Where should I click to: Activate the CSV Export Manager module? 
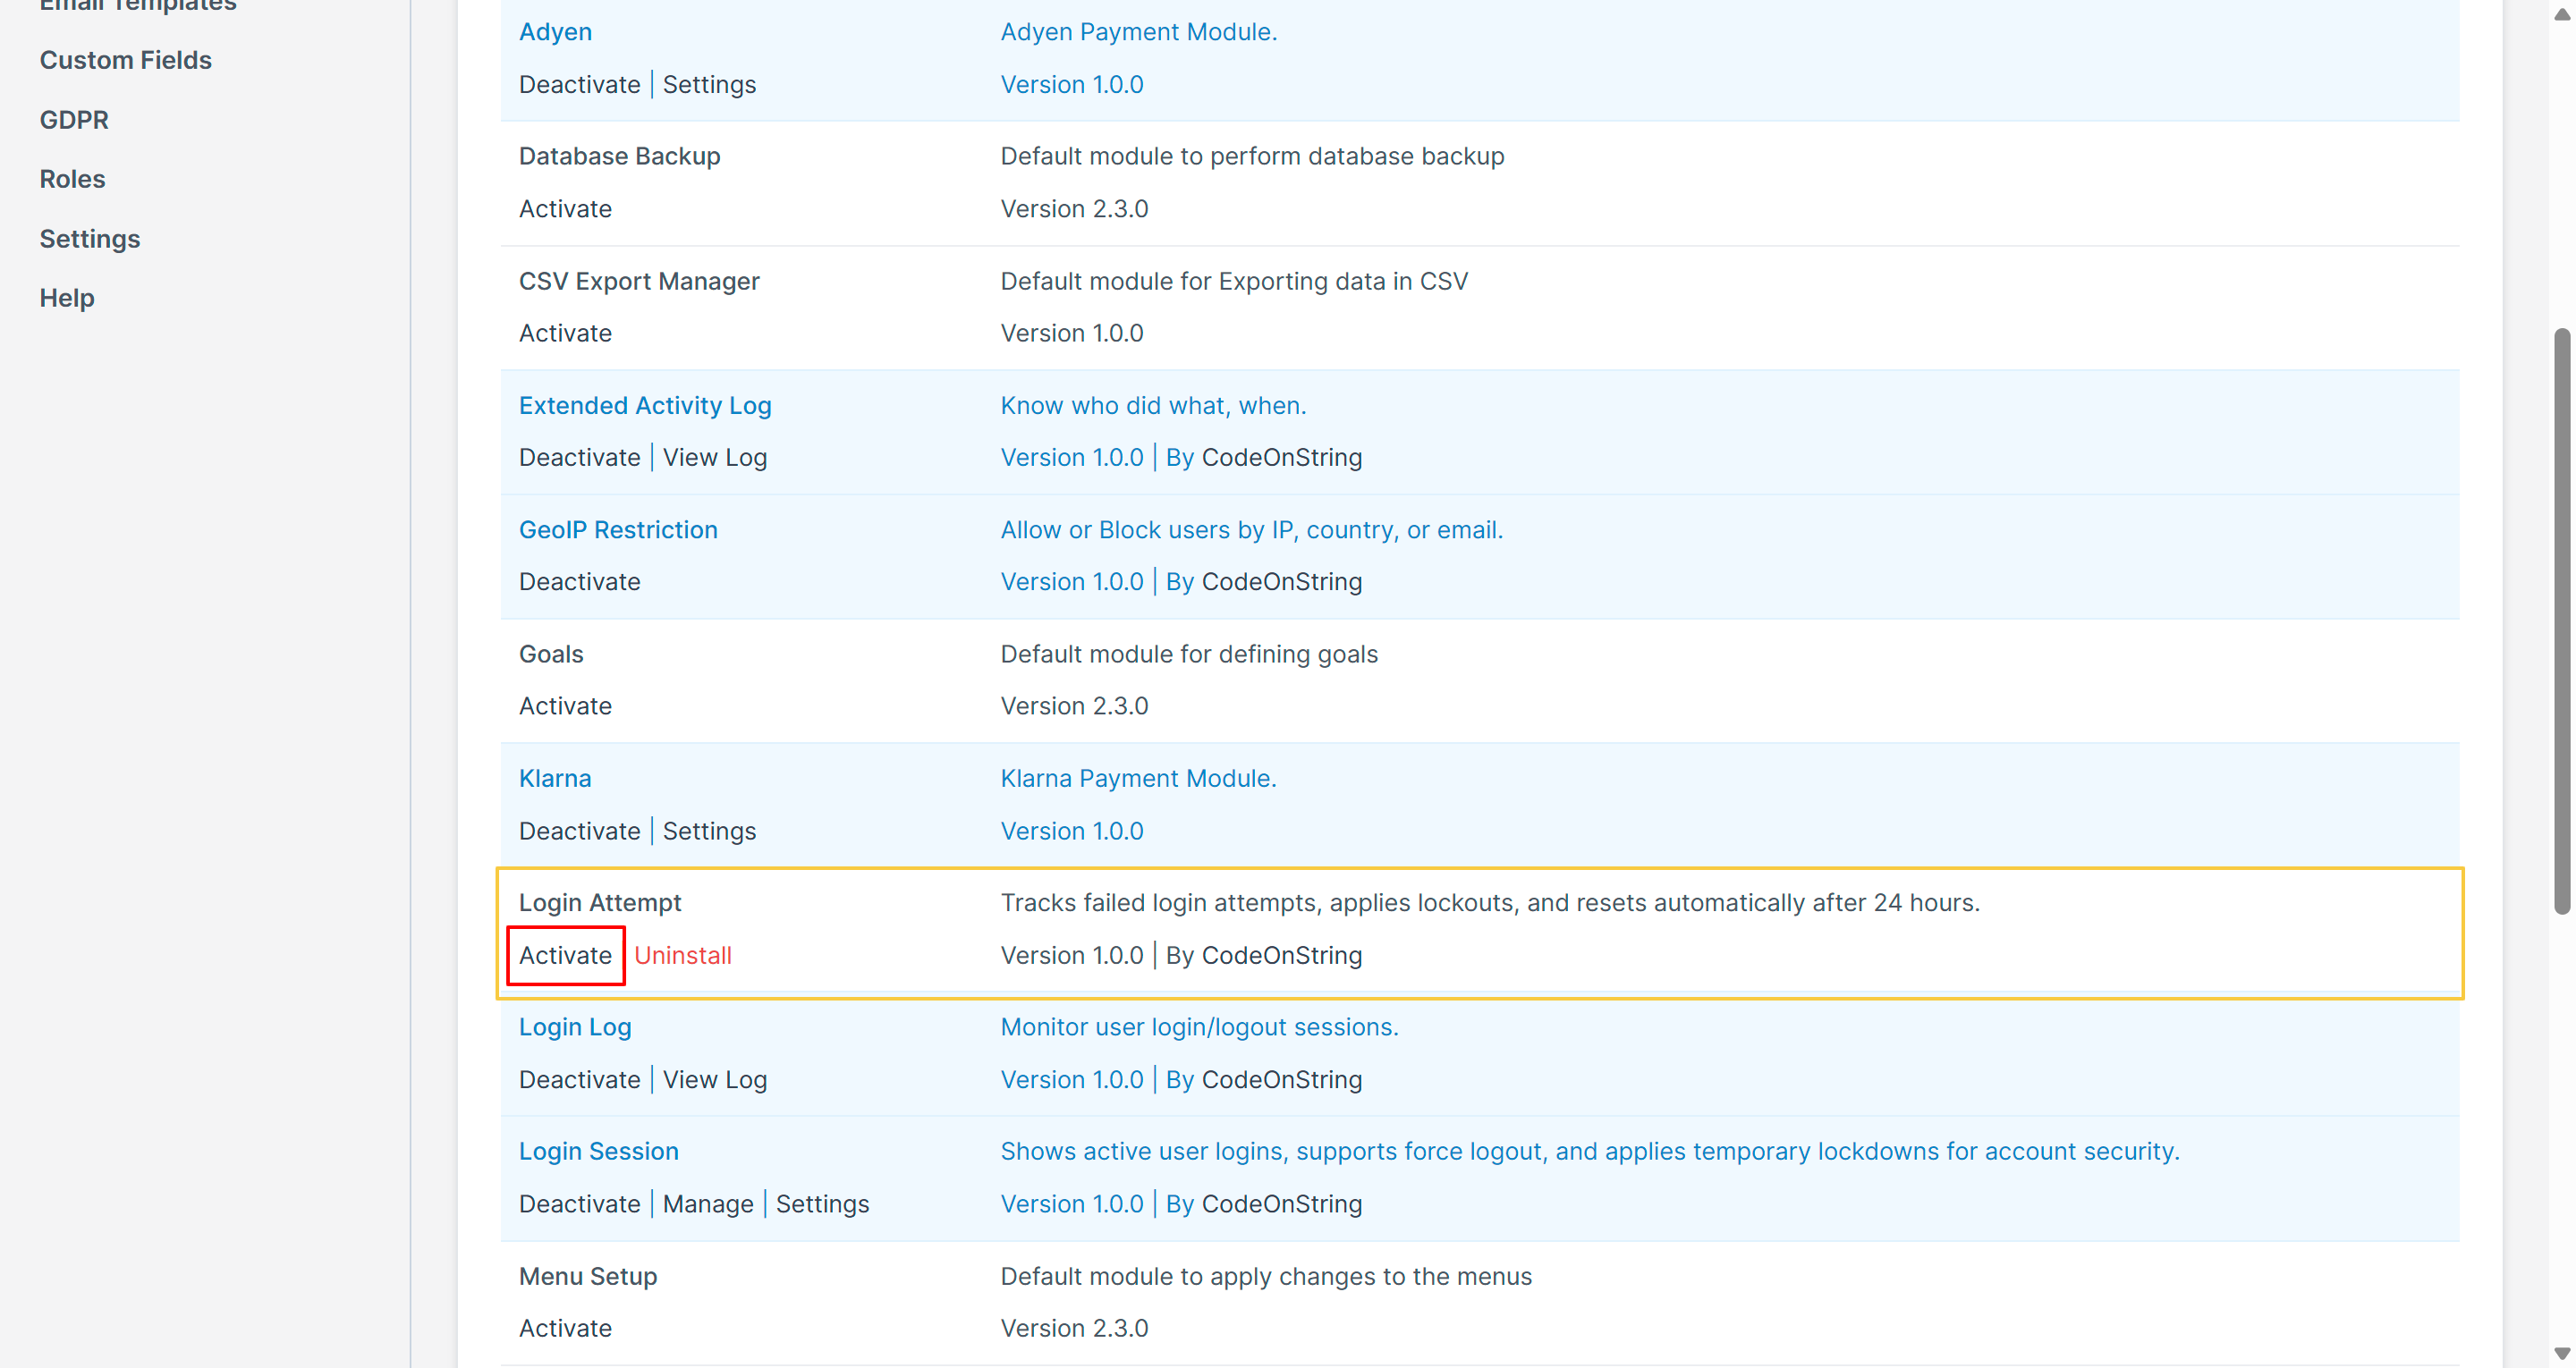pyautogui.click(x=565, y=333)
